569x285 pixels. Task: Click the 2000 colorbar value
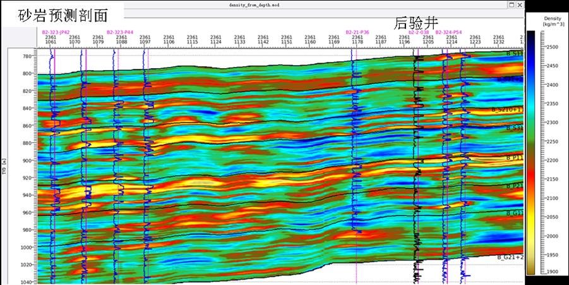(553, 236)
